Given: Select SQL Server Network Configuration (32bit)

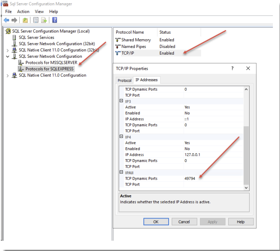Looking at the screenshot, I should [x=57, y=44].
